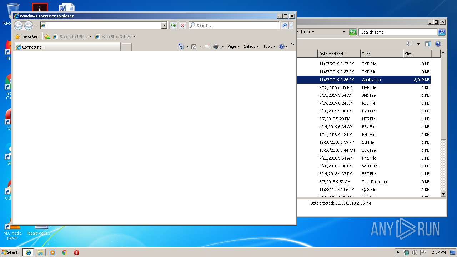Click the red Opera-style taskbar icon
This screenshot has width=457, height=257.
(x=76, y=252)
